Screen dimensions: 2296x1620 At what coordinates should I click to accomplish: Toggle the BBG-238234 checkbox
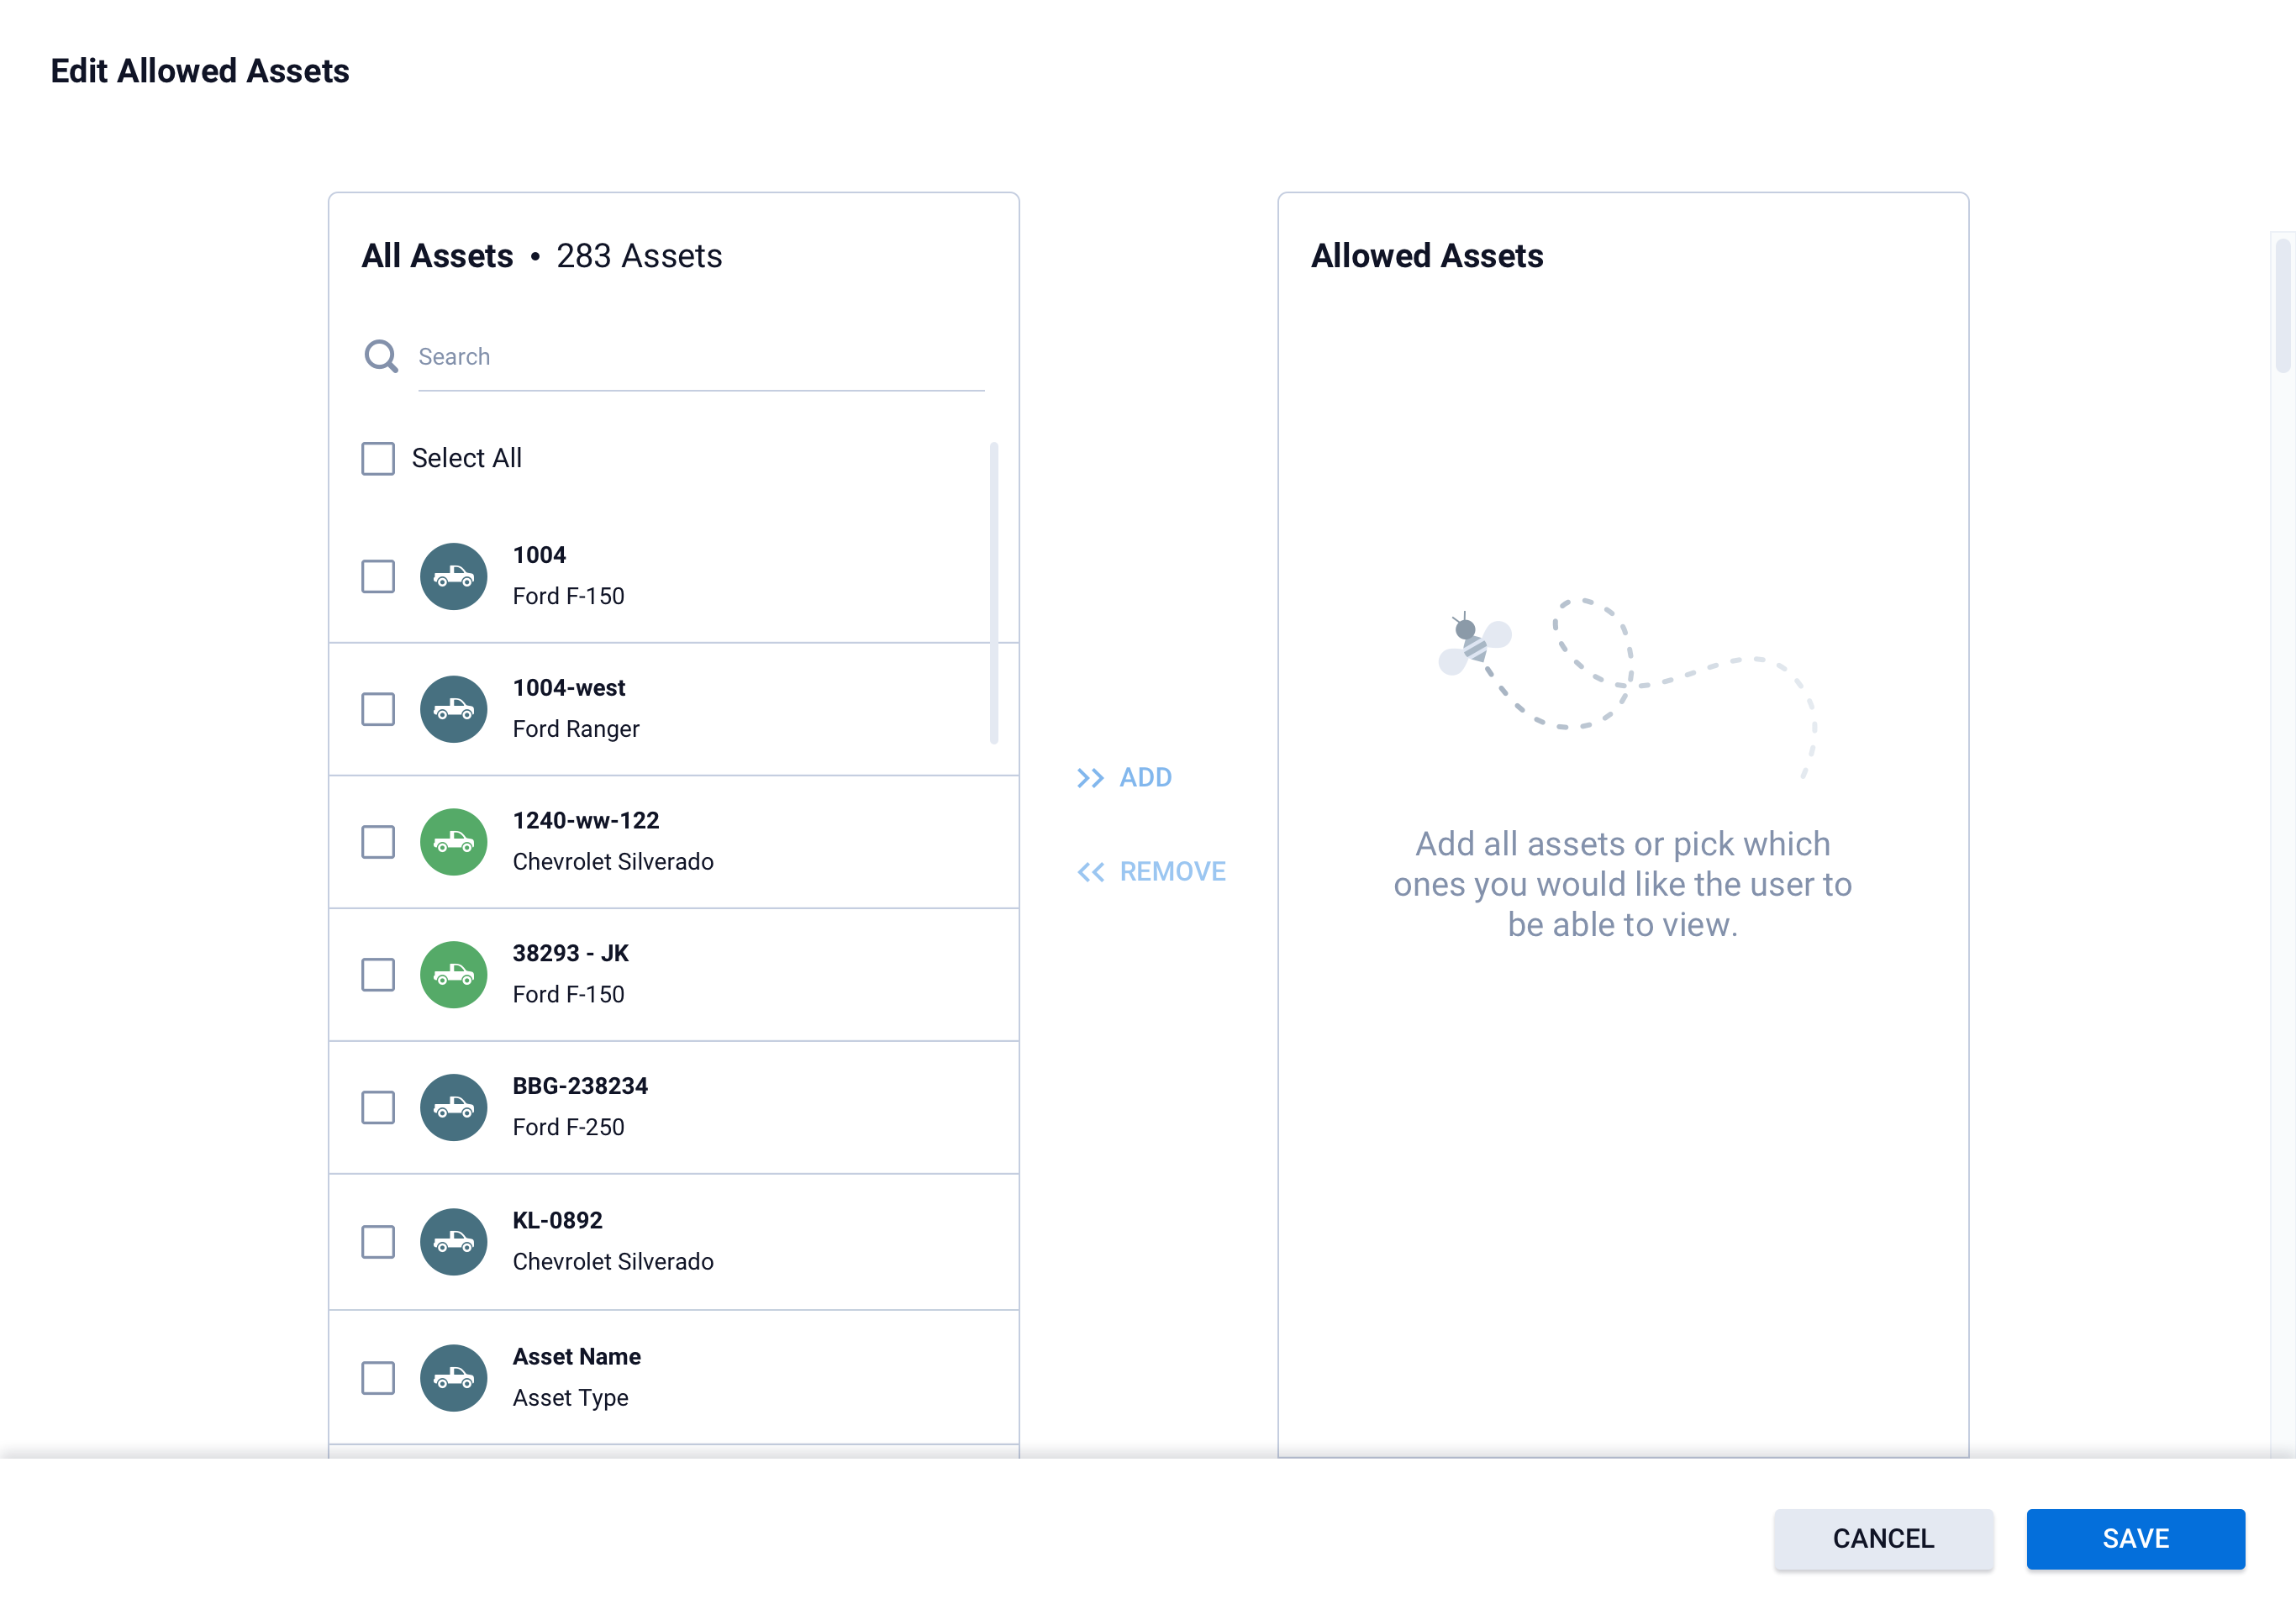pos(378,1108)
